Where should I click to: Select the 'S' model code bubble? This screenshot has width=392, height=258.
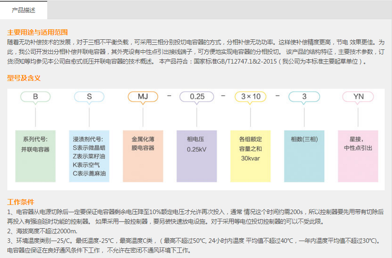coord(89,97)
